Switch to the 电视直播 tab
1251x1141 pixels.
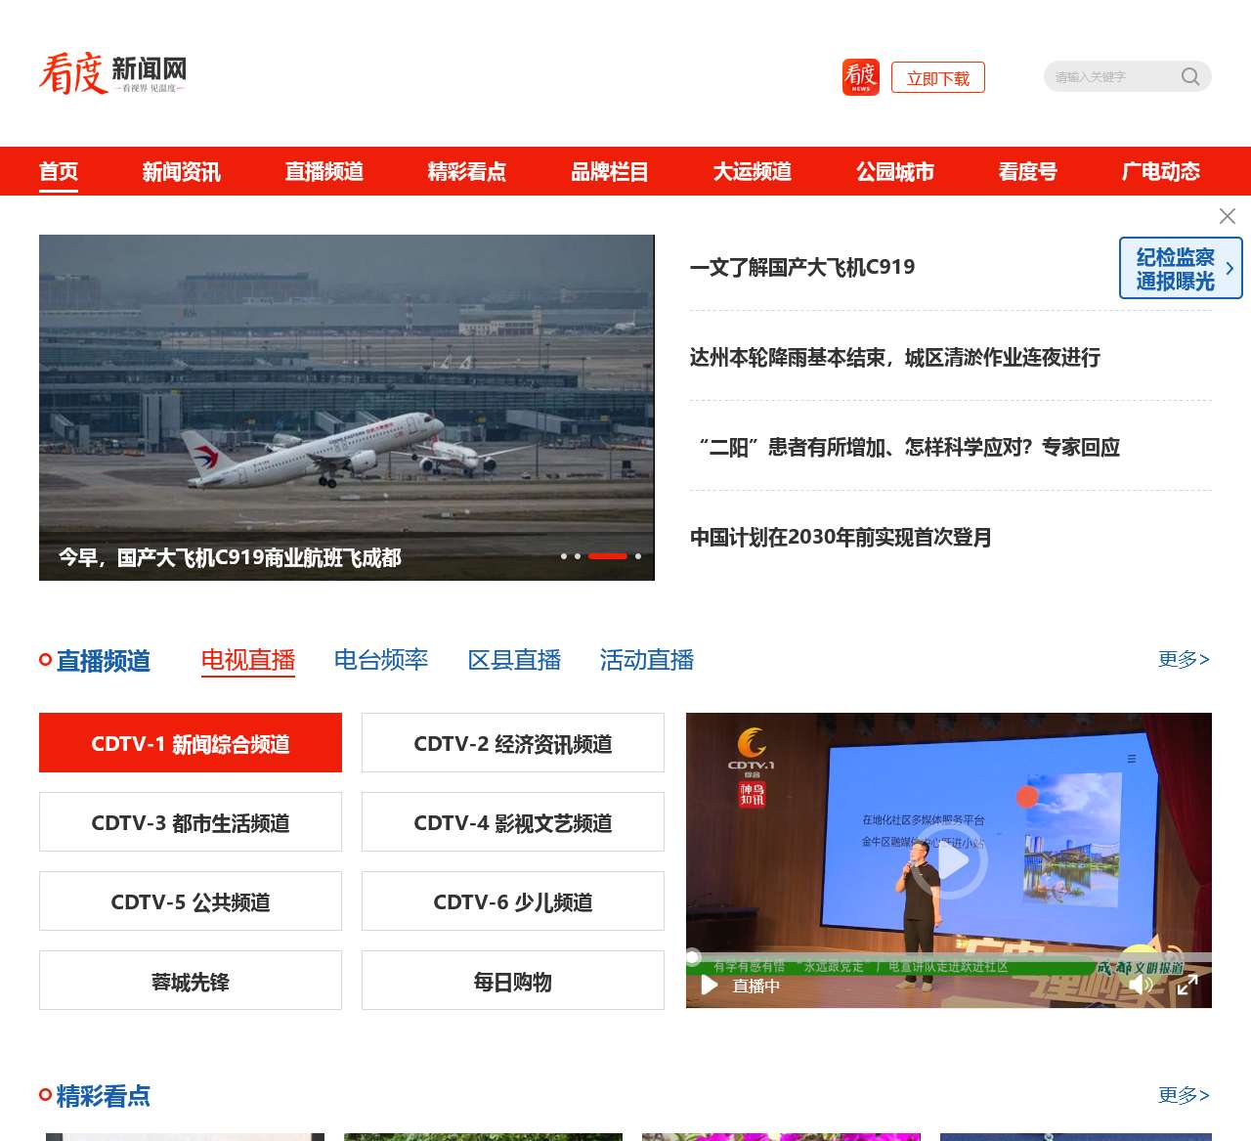click(x=248, y=660)
